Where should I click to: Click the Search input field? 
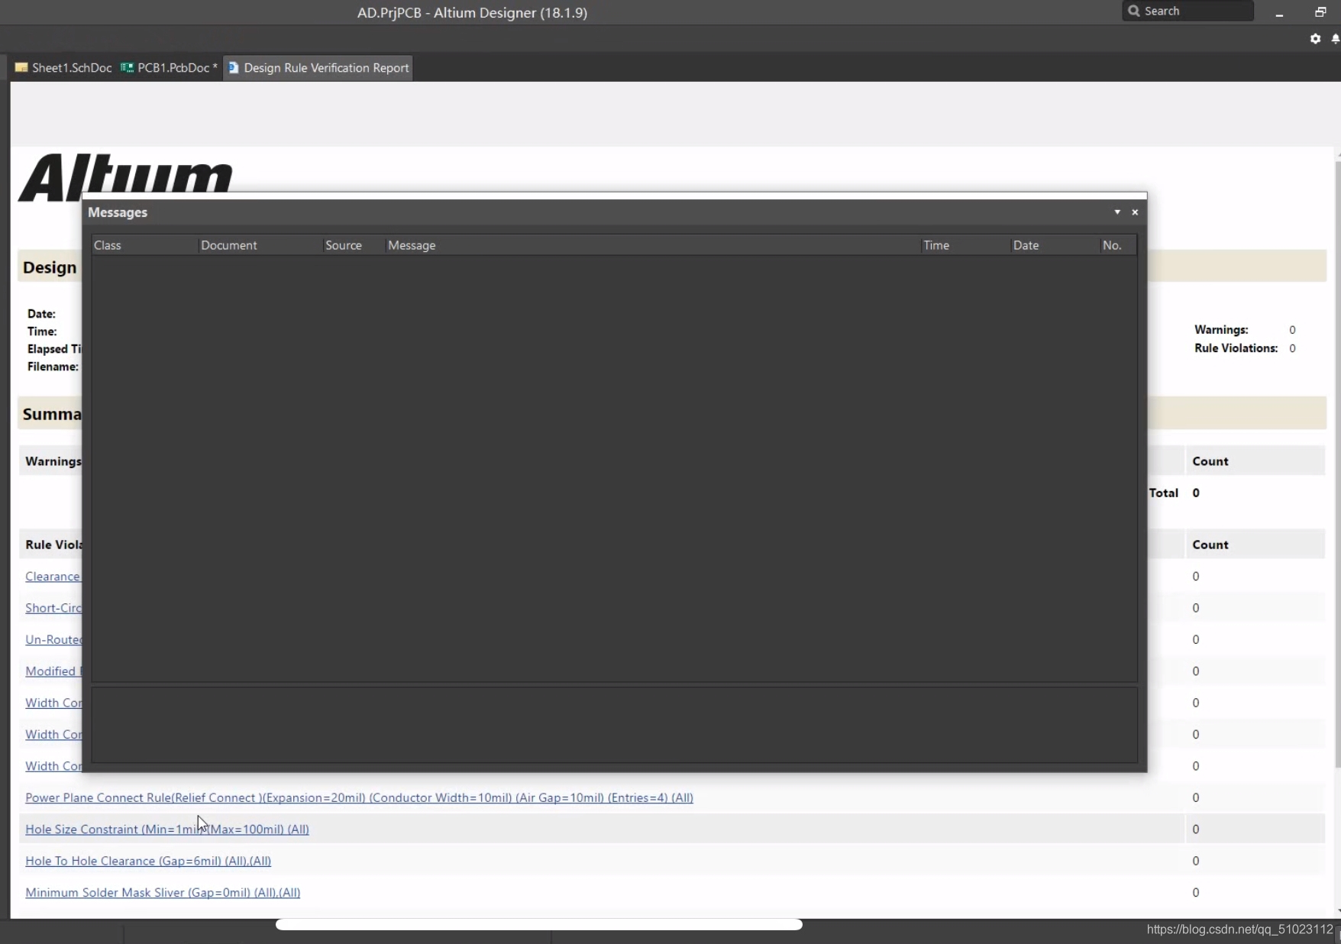click(1188, 11)
